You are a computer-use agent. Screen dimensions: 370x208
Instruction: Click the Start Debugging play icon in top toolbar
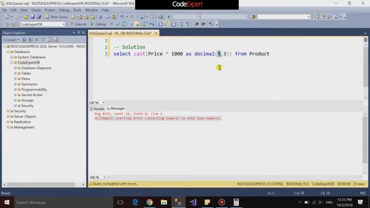(169, 17)
